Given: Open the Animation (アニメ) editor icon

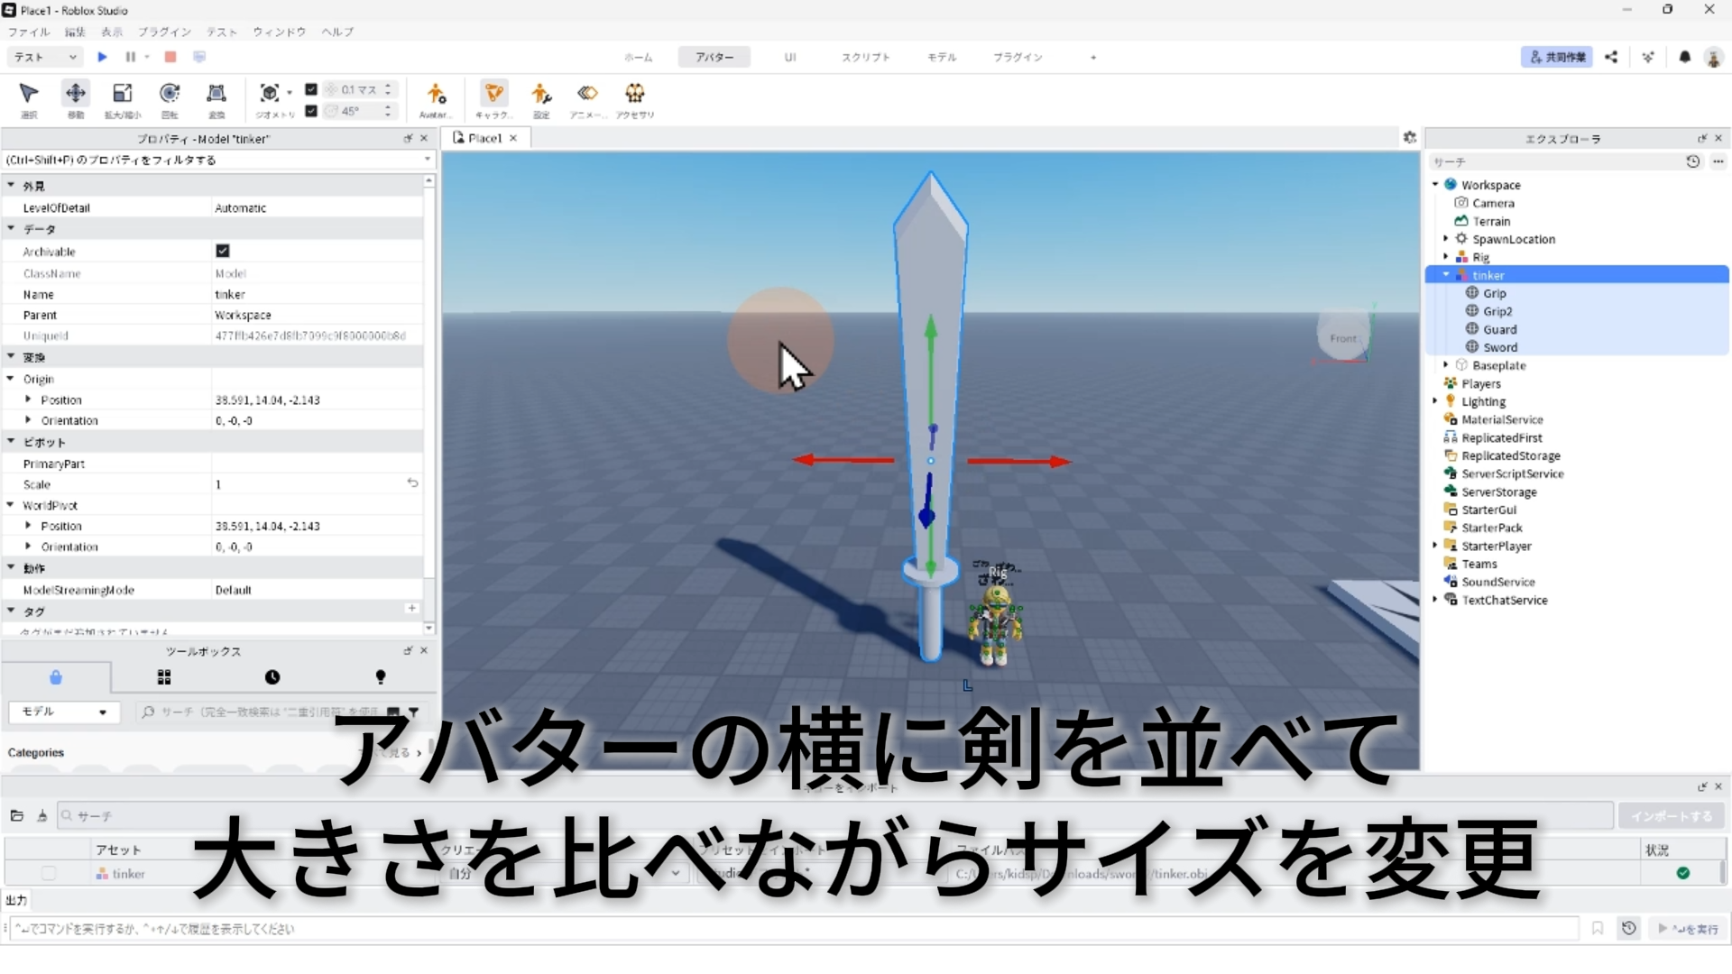Looking at the screenshot, I should 587,93.
